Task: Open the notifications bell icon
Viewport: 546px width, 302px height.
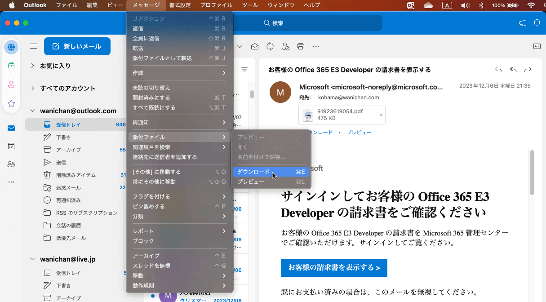Action: pos(537,23)
